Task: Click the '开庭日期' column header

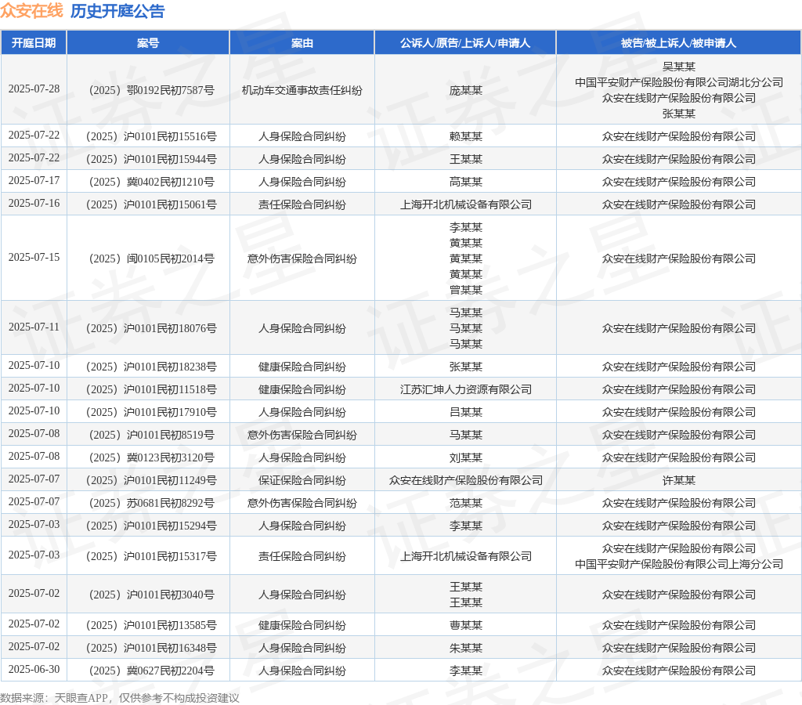Action: tap(34, 43)
